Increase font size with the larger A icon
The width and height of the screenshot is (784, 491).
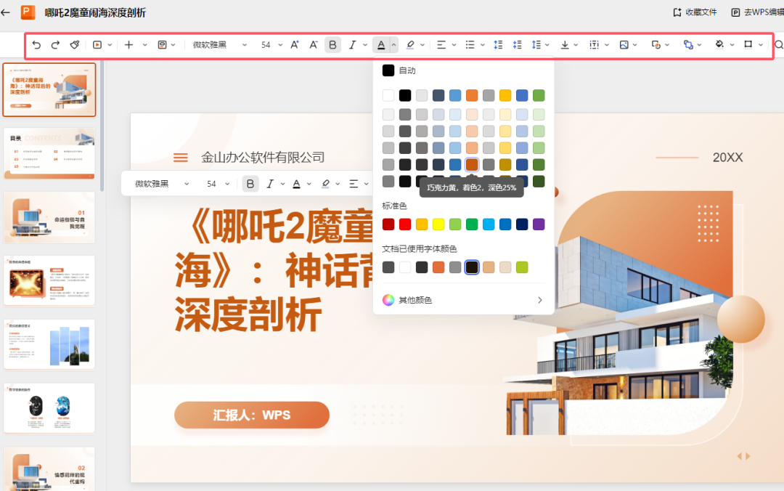(295, 44)
